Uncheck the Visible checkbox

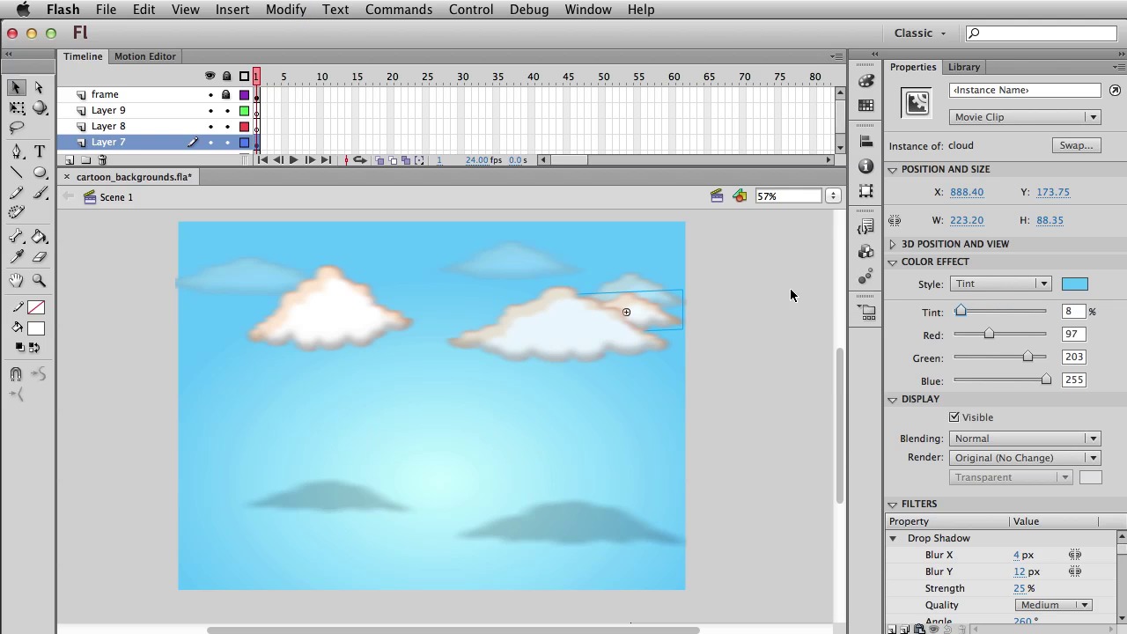click(954, 417)
